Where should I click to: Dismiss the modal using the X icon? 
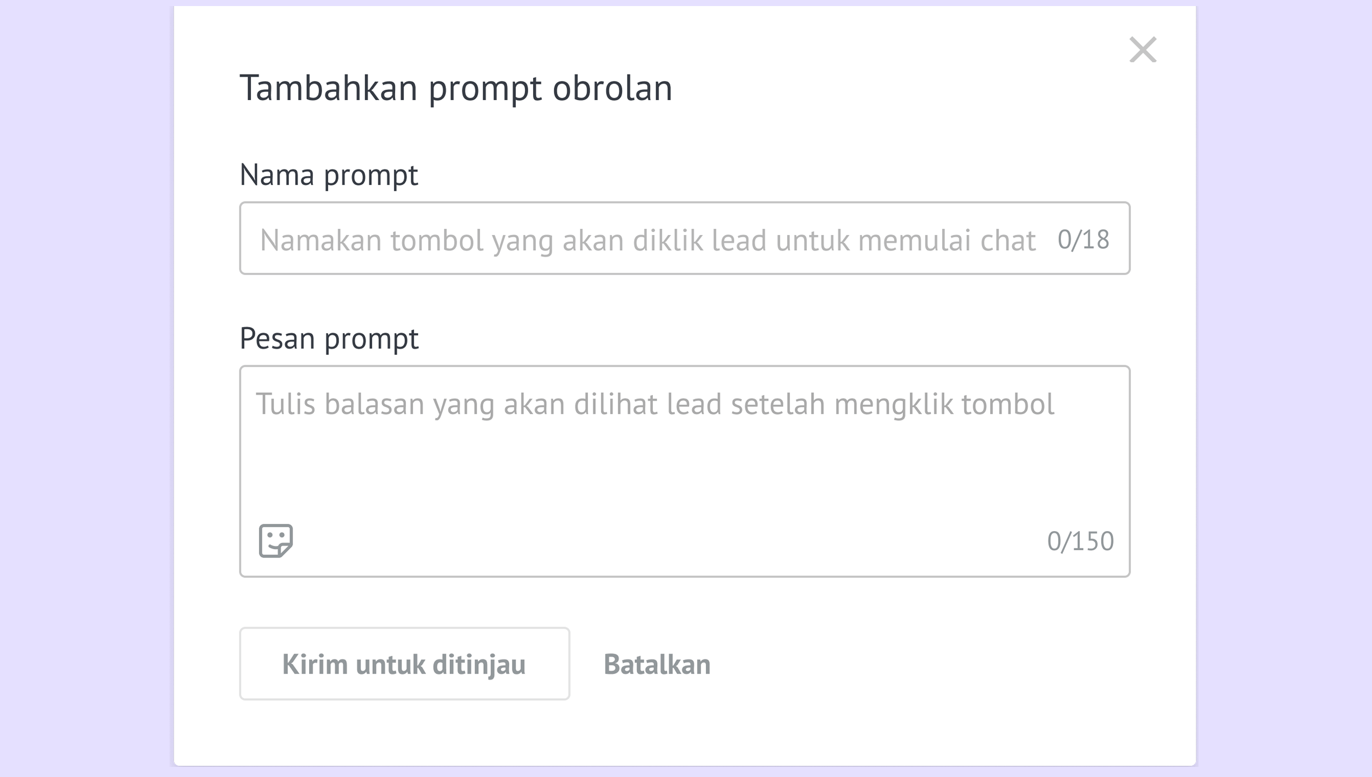tap(1142, 49)
